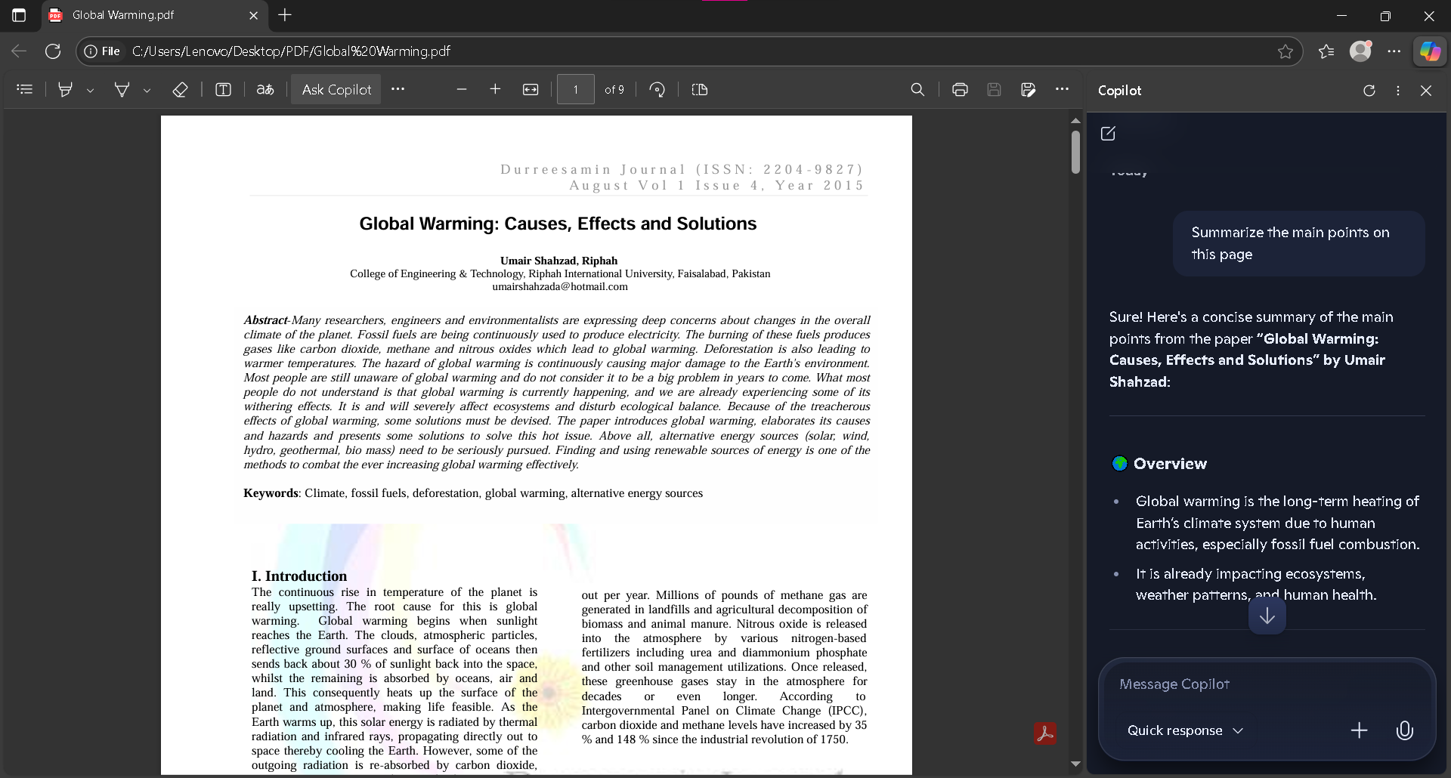Click the I. Introduction section heading

point(299,576)
